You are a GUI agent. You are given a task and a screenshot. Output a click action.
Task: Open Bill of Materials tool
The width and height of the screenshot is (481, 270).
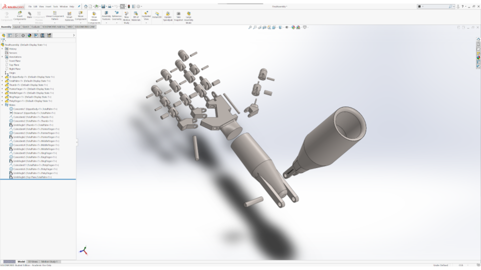click(x=136, y=16)
